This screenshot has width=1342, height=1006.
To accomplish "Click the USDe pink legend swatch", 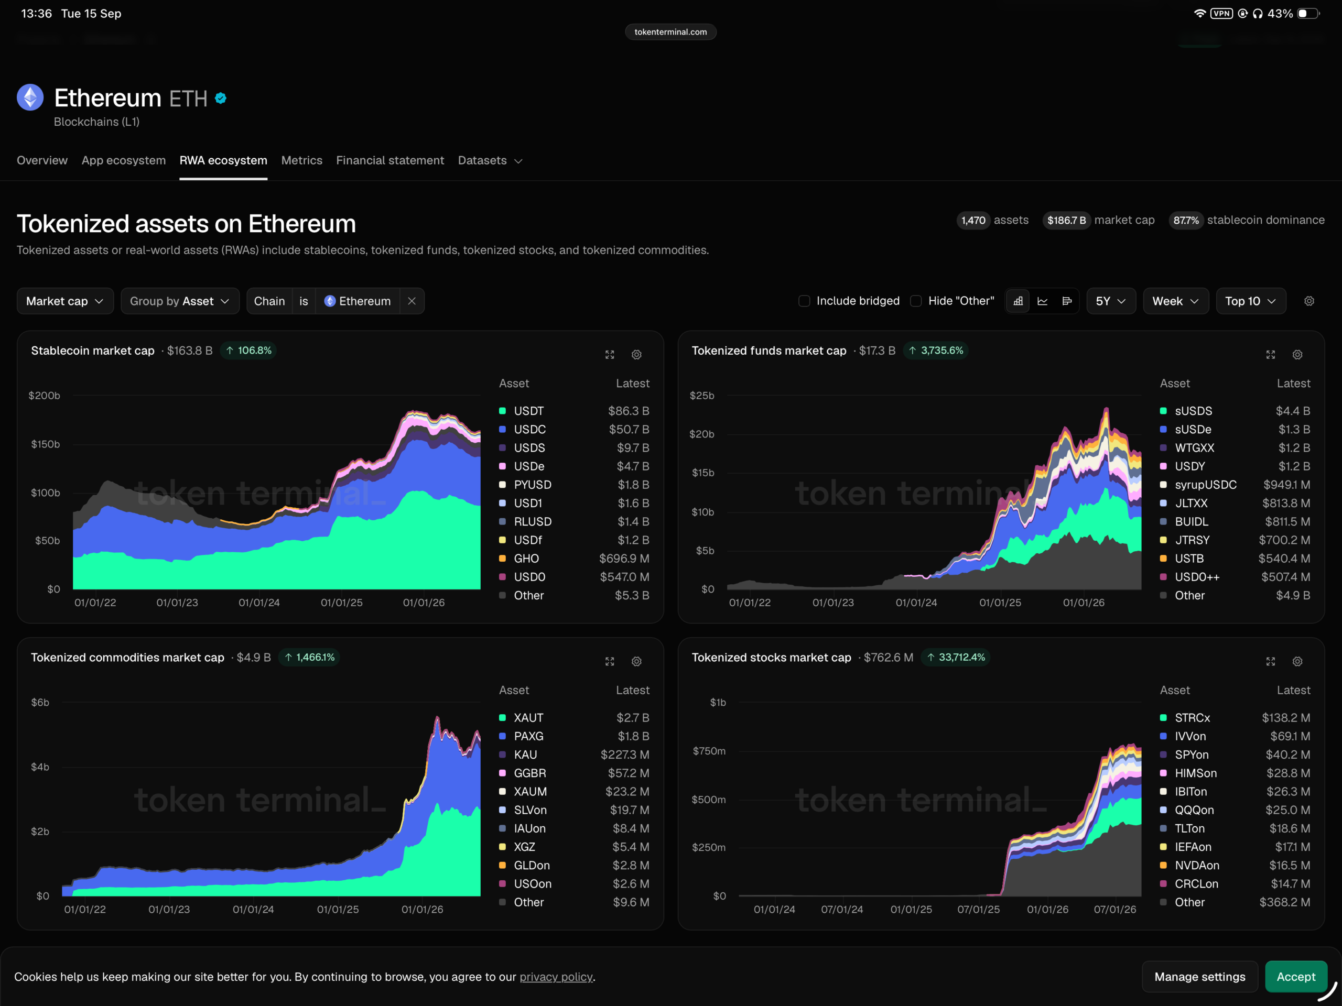I will point(502,466).
